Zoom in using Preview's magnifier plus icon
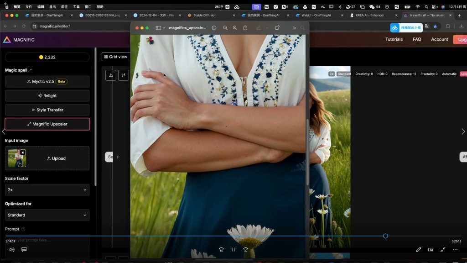Screen dimensions: 467x263 [x=235, y=28]
